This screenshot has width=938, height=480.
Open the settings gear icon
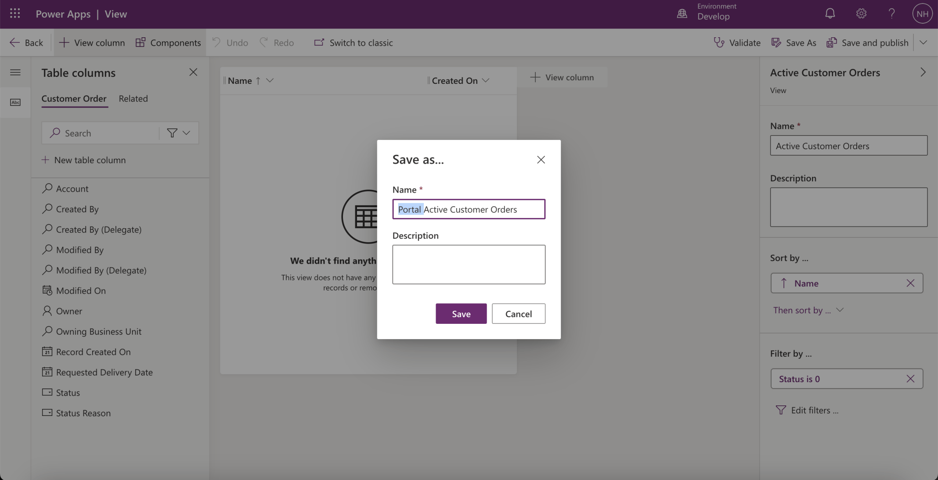point(861,14)
